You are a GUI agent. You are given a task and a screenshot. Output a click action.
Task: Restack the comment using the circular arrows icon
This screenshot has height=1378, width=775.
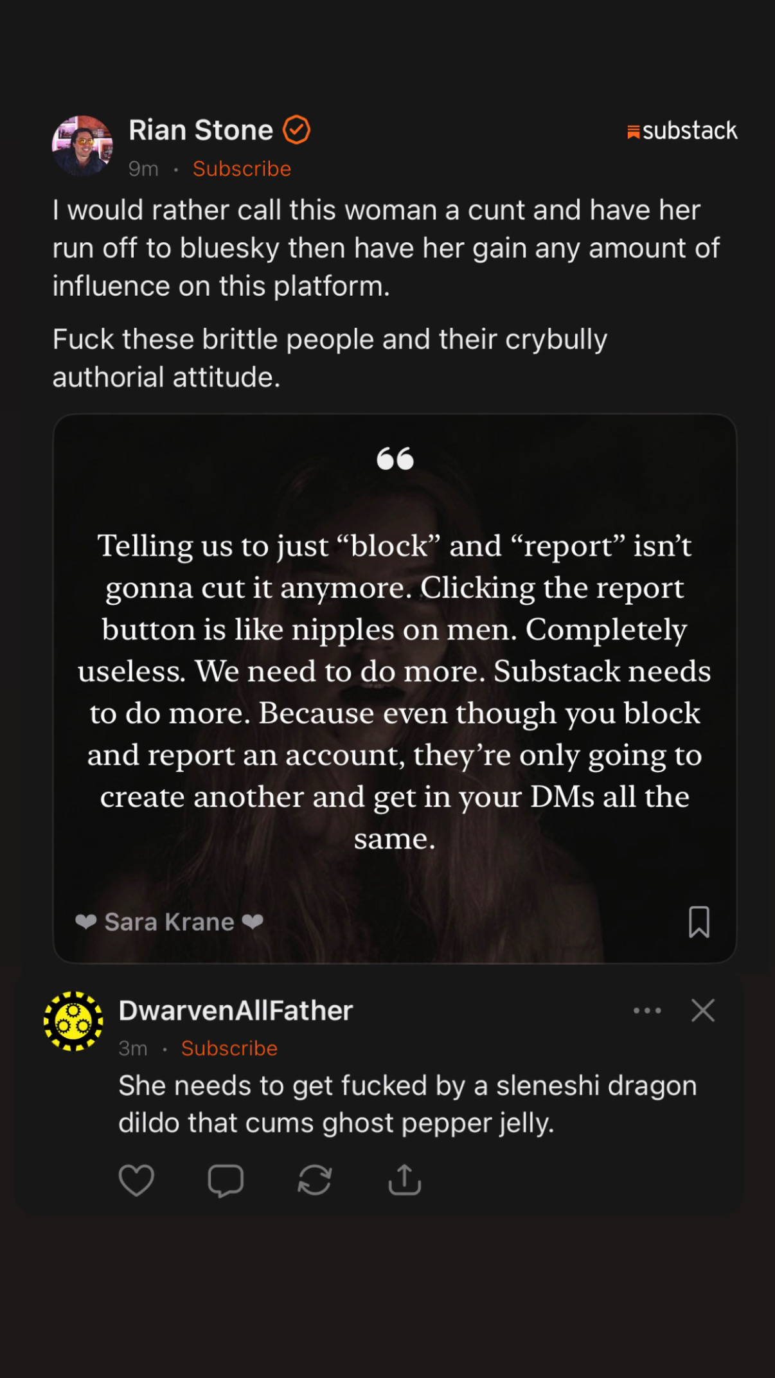[315, 1180]
